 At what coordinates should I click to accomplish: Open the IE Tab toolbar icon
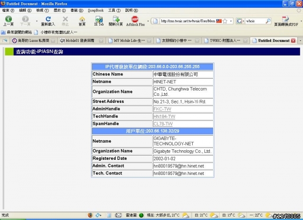click(99, 21)
